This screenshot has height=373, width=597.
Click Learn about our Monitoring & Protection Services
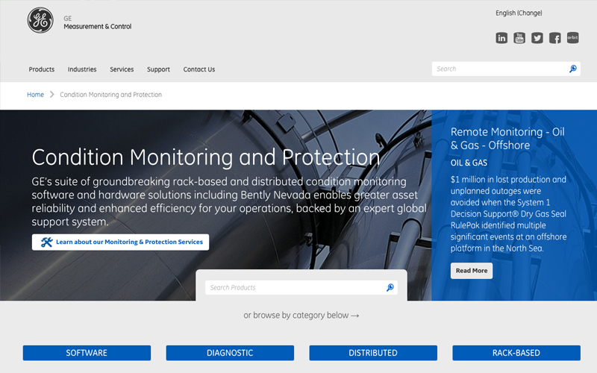(x=120, y=242)
